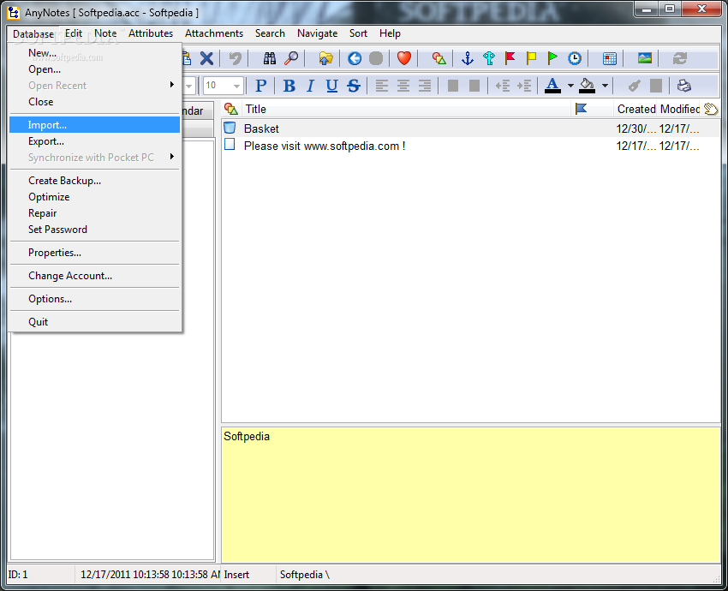
Task: Click the undo arrow toolbar icon
Action: coord(236,58)
